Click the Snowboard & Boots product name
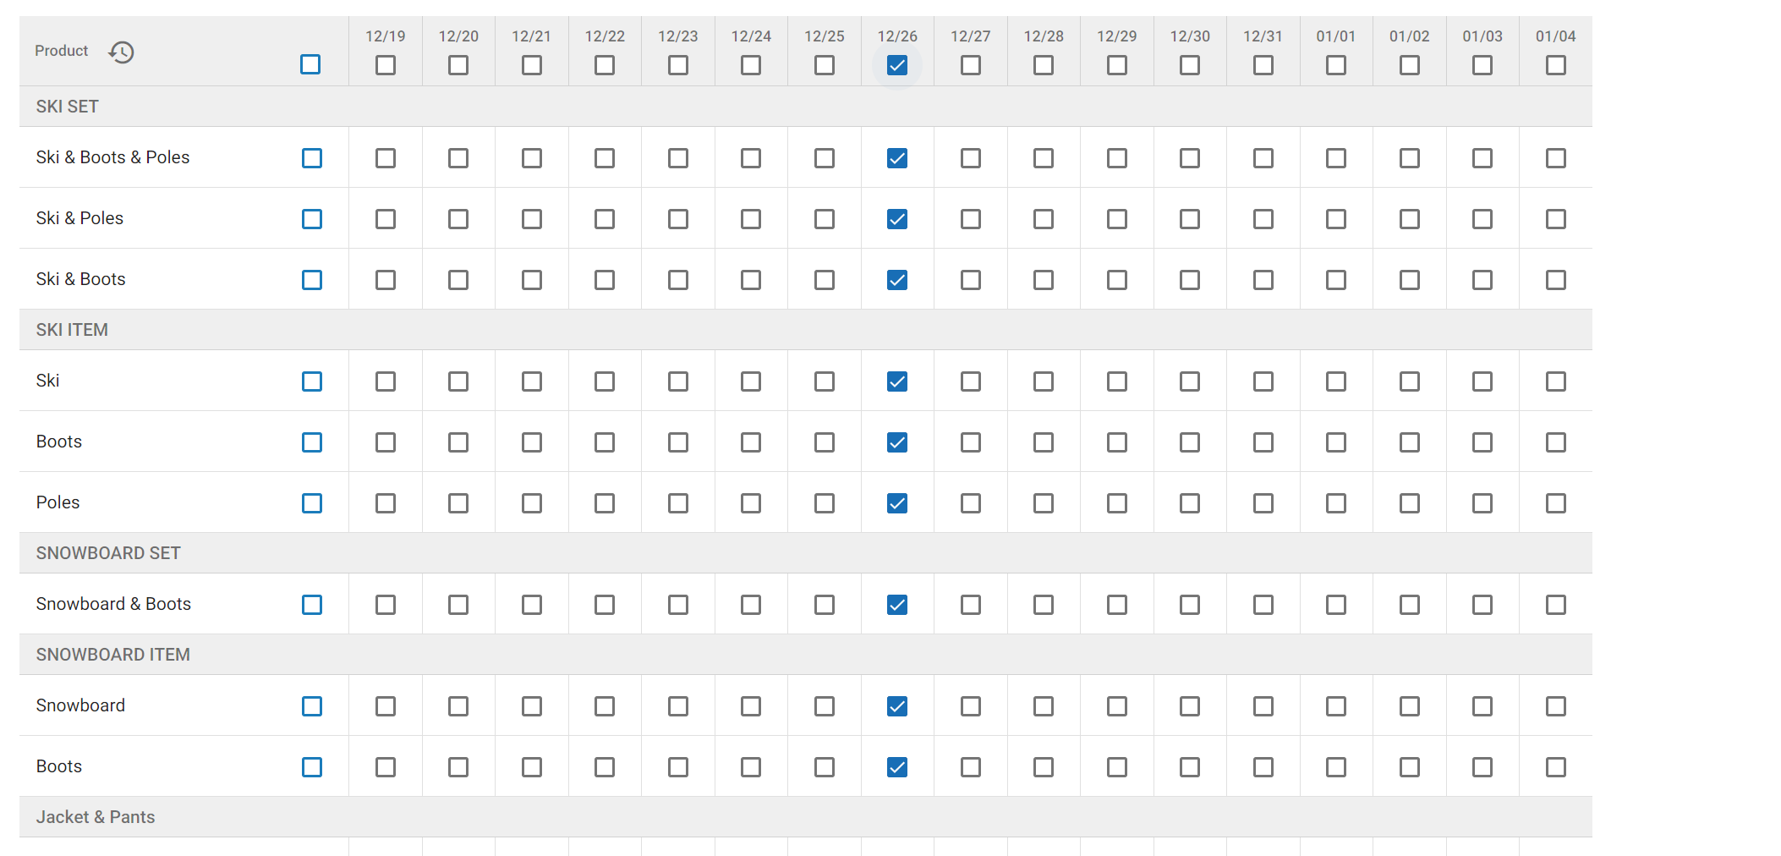Image resolution: width=1781 pixels, height=856 pixels. [x=113, y=604]
